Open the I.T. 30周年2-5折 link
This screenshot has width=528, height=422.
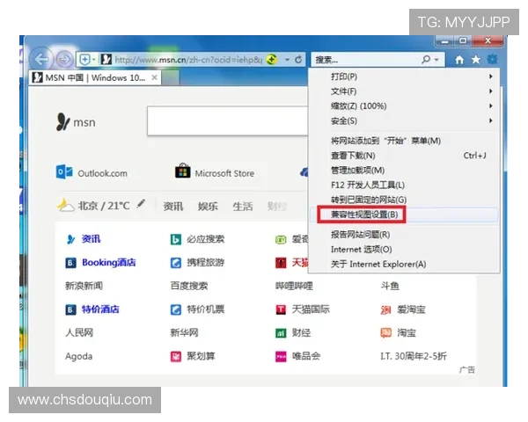tap(414, 356)
